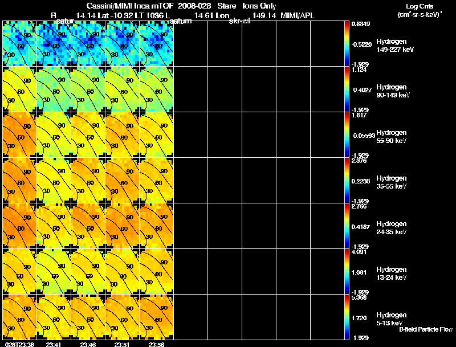The width and height of the screenshot is (456, 347).
Task: Click the 23:56 time axis label
Action: [156, 344]
